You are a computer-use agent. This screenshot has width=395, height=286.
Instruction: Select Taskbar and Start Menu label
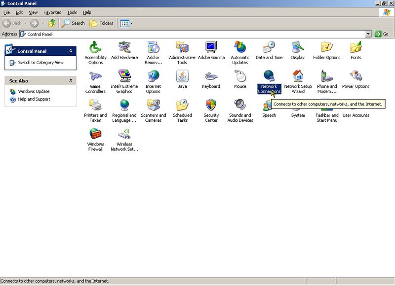(x=327, y=118)
